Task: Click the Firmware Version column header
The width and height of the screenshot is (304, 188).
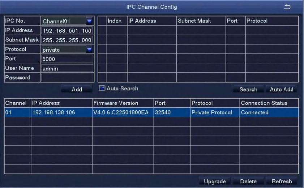Action: tap(123, 103)
